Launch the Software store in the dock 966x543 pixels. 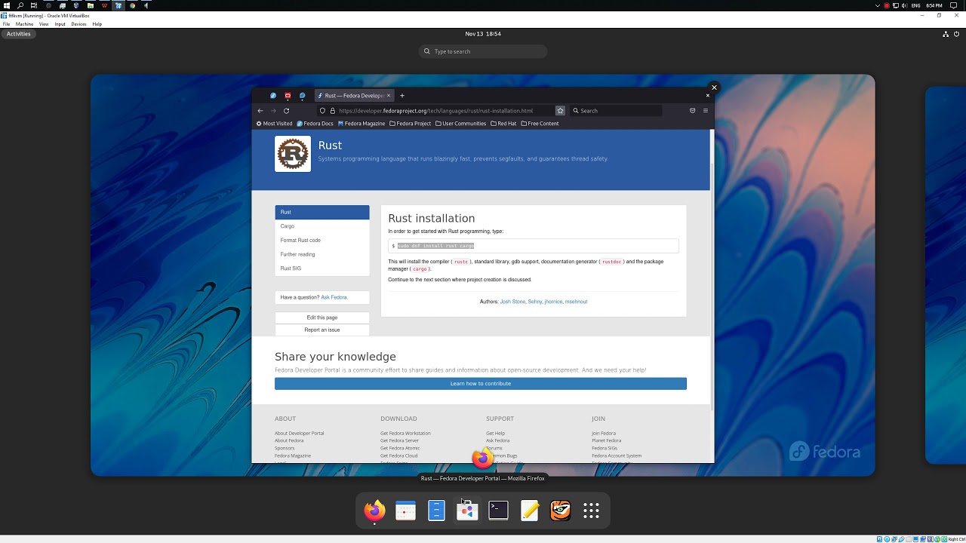[467, 511]
